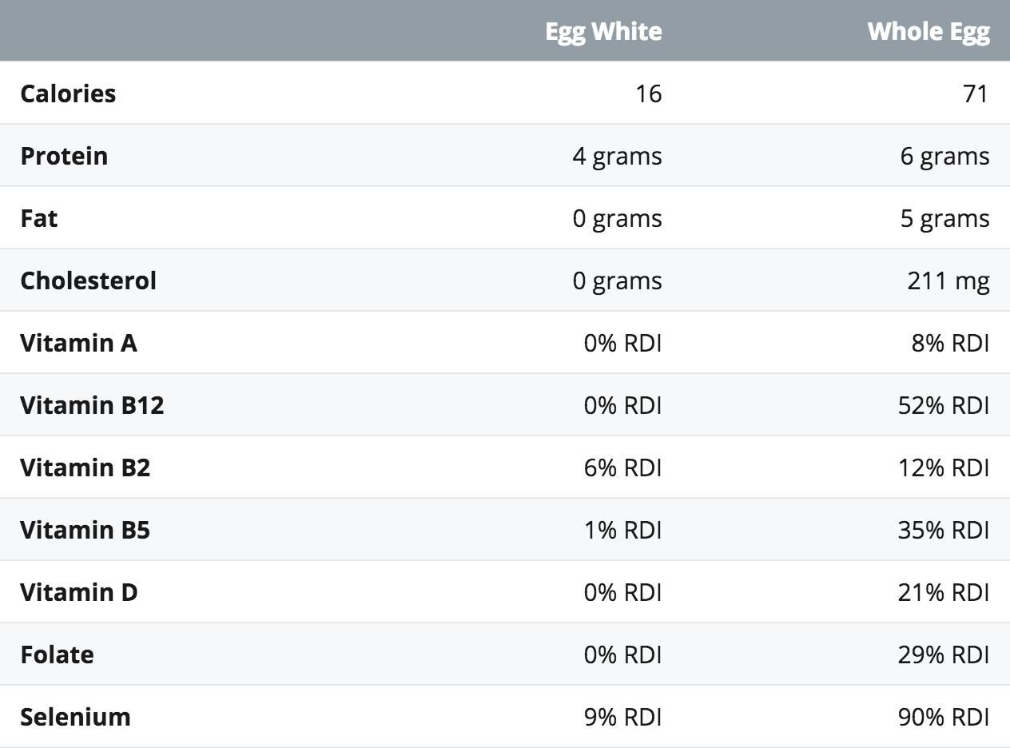Select the Vitamin A row label

[x=78, y=343]
